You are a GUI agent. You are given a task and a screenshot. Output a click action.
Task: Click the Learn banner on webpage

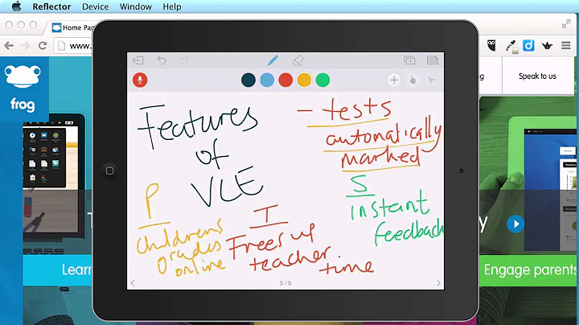(58, 269)
